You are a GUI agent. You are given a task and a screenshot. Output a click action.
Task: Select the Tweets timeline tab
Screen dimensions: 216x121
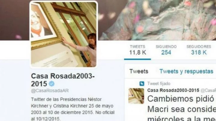pyautogui.click(x=139, y=71)
